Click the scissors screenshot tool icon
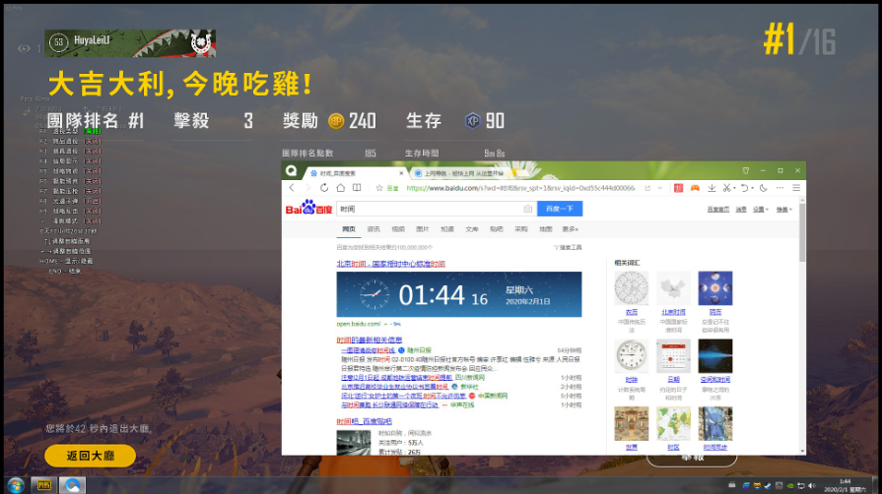Image resolution: width=882 pixels, height=494 pixels. pos(727,187)
